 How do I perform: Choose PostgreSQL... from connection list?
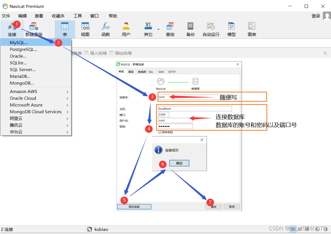(x=36, y=50)
